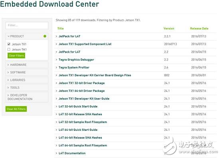Expand the DEVELOPER DOCUMENTATION filter section
This screenshot has height=158, width=221.
pyautogui.click(x=27, y=97)
